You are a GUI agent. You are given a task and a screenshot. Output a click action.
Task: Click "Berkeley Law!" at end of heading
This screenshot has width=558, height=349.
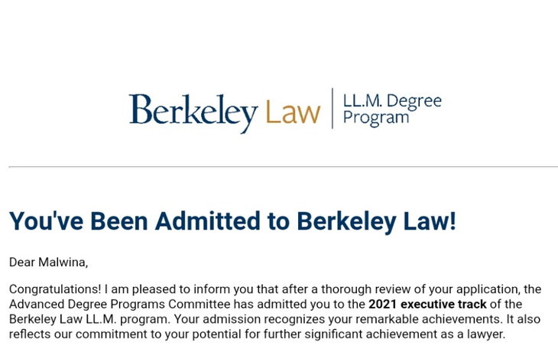376,221
